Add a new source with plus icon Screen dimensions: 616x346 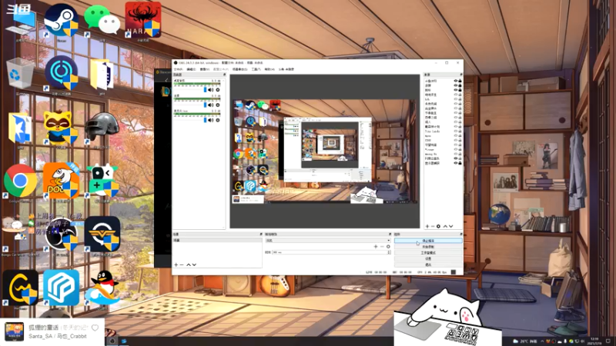pos(427,226)
